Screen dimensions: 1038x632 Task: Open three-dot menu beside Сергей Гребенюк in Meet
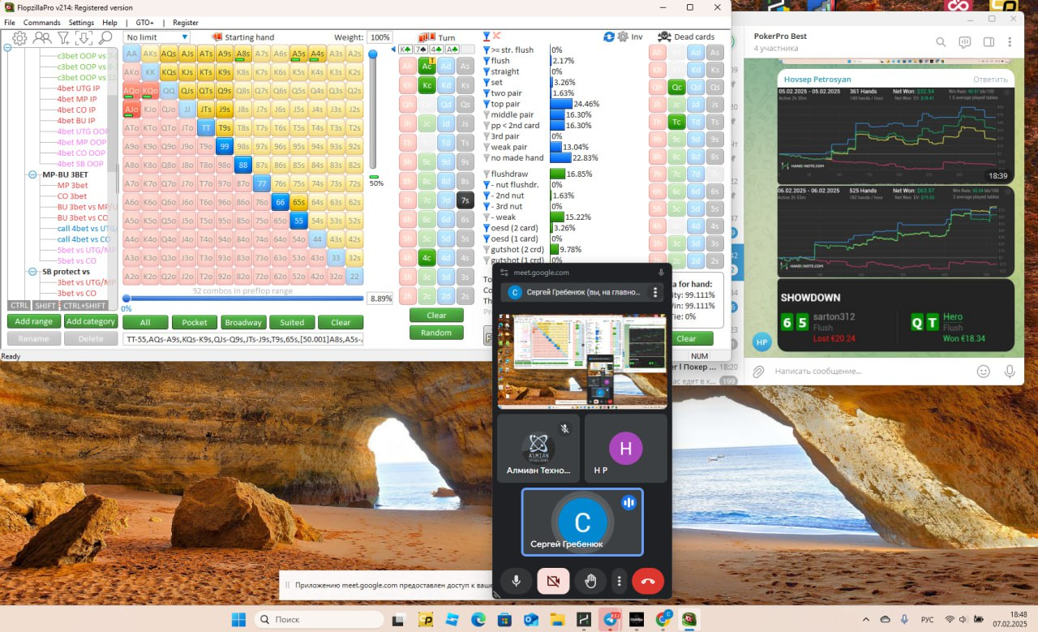[655, 293]
